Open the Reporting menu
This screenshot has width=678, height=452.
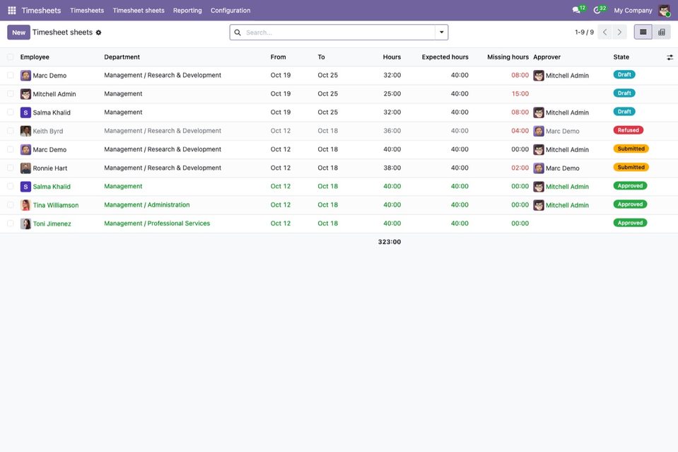tap(187, 11)
